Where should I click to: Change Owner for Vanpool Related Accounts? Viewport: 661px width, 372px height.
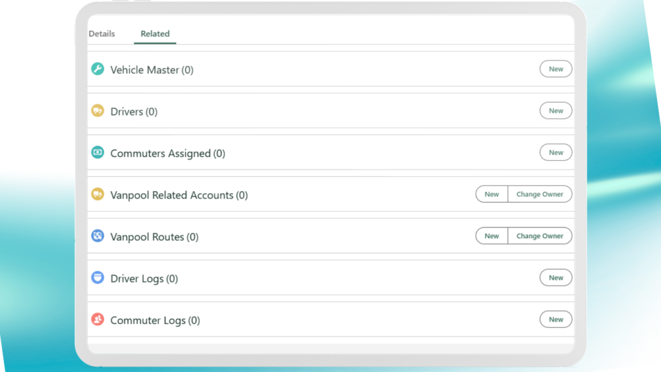click(x=540, y=194)
